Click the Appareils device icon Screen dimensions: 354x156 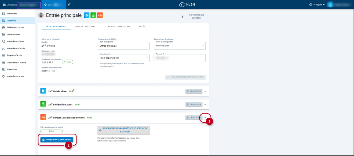point(3,20)
